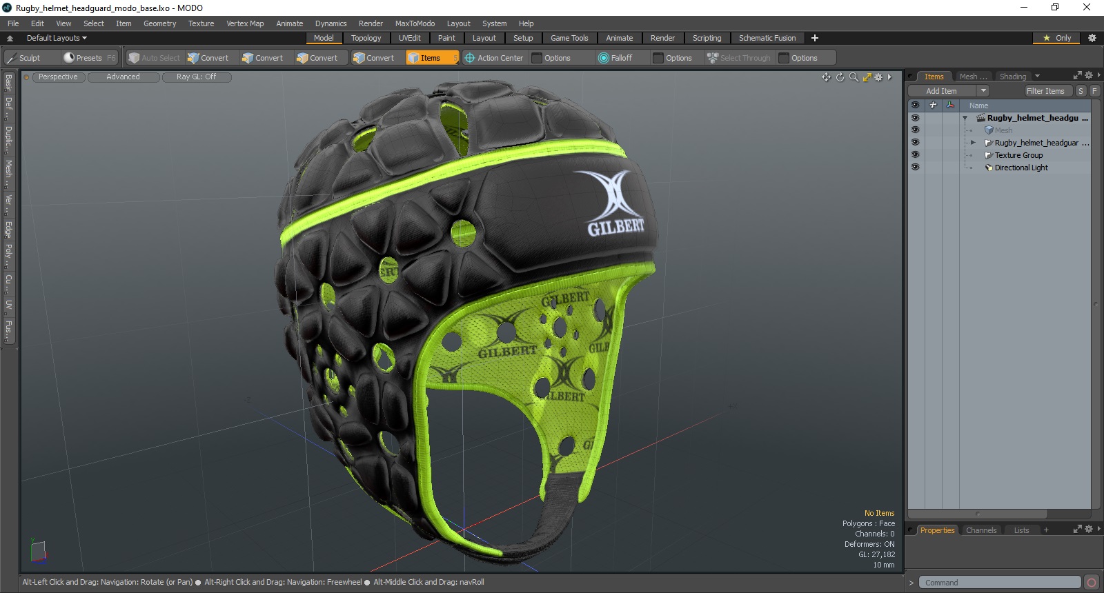The width and height of the screenshot is (1104, 593).
Task: Click the Convert button left of Items
Action: tap(373, 58)
